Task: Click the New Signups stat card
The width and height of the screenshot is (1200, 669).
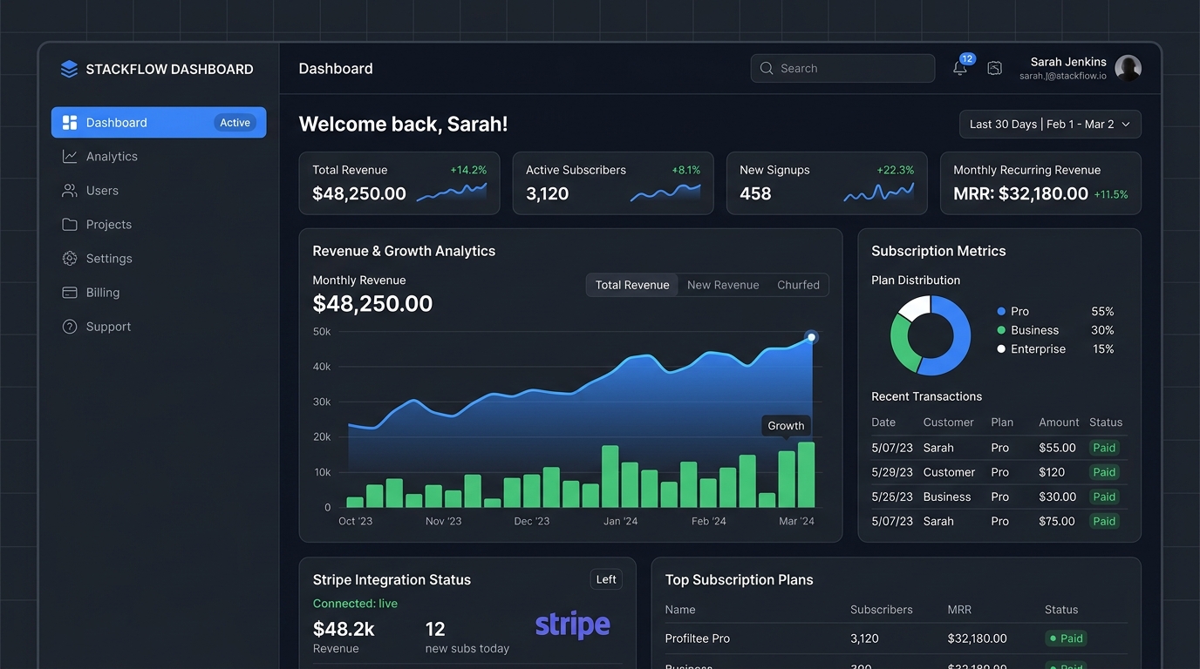Action: [x=827, y=183]
